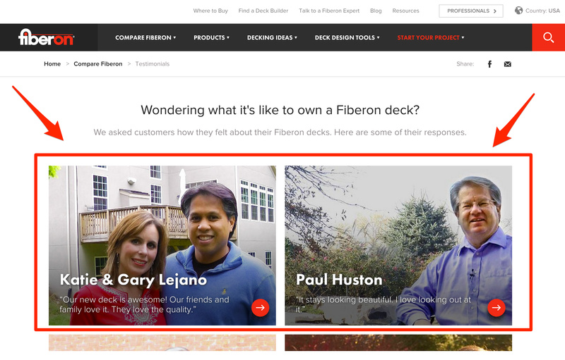The height and width of the screenshot is (360, 565).
Task: Share page via email envelope icon
Action: tap(507, 64)
